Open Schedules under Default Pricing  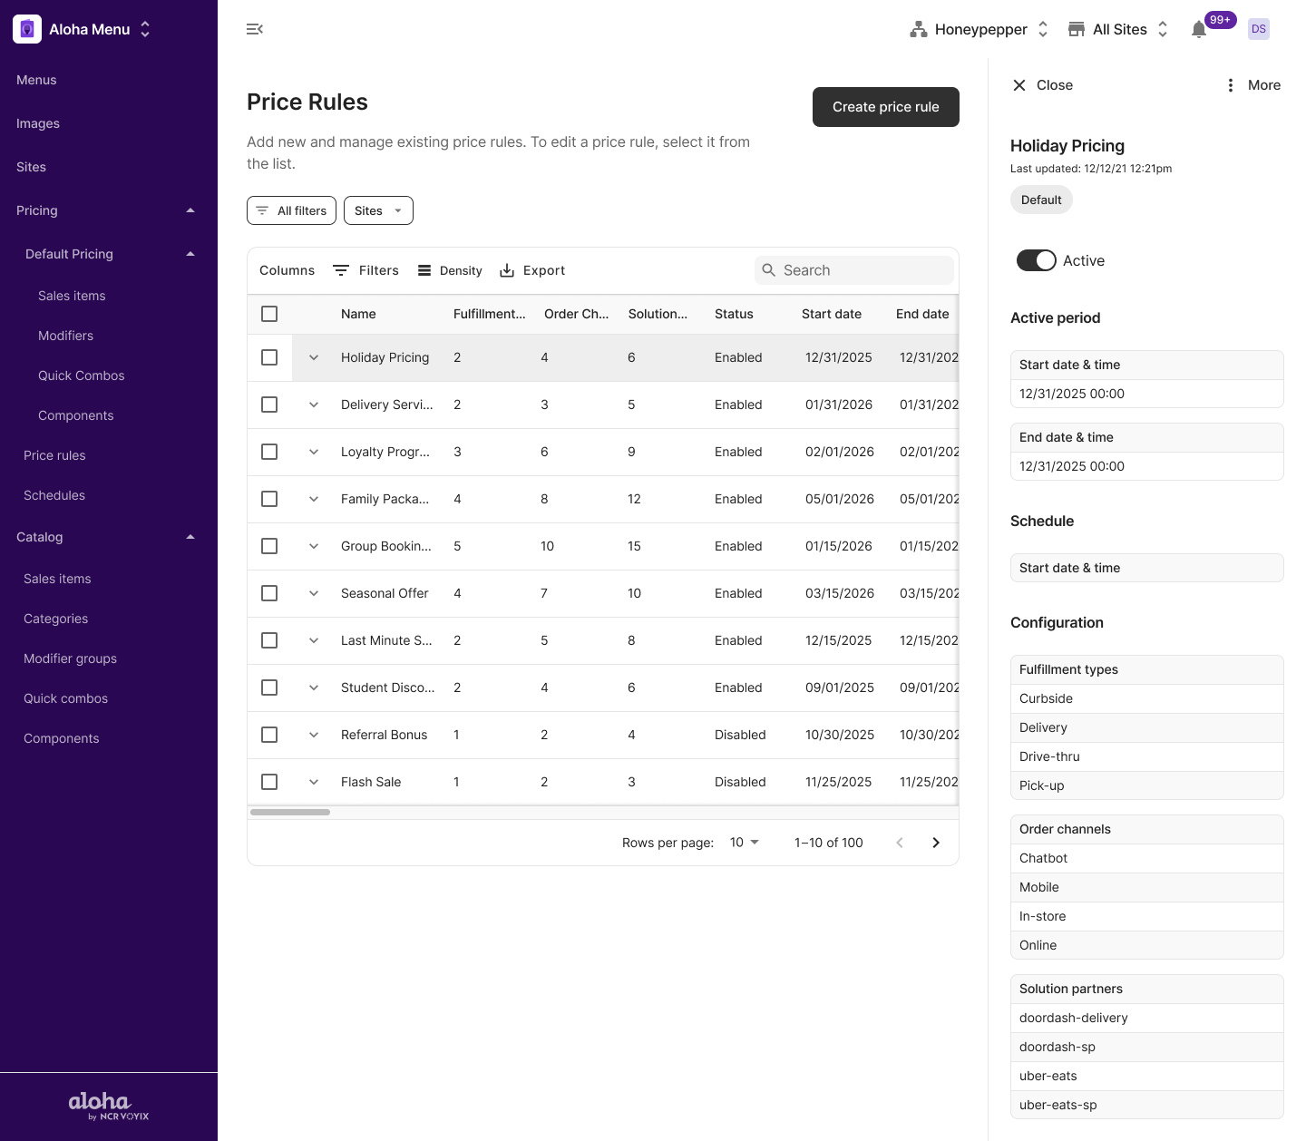click(54, 495)
